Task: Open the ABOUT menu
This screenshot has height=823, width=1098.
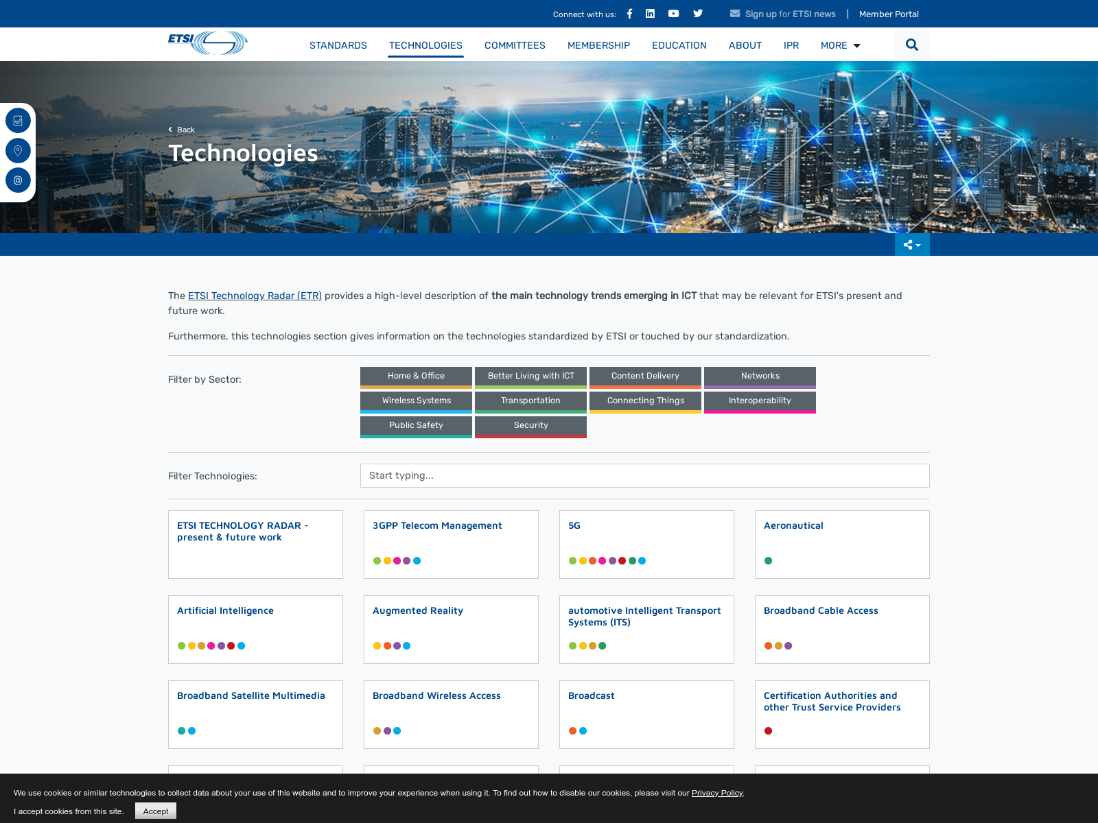Action: [745, 45]
